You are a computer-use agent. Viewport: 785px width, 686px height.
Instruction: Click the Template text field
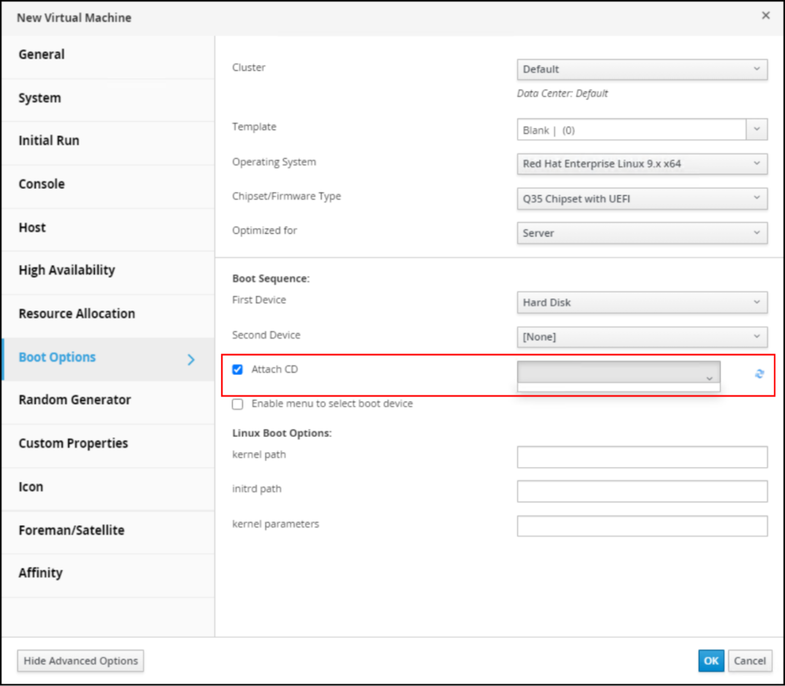click(x=632, y=130)
